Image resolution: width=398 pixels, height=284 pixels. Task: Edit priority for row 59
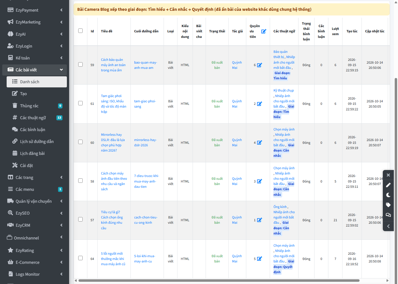tap(260, 65)
